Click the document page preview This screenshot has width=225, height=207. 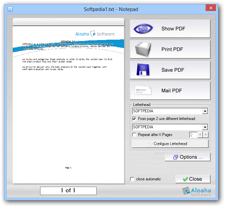pyautogui.click(x=68, y=104)
